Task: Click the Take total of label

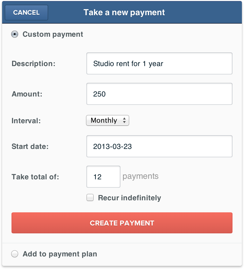Action: click(35, 177)
